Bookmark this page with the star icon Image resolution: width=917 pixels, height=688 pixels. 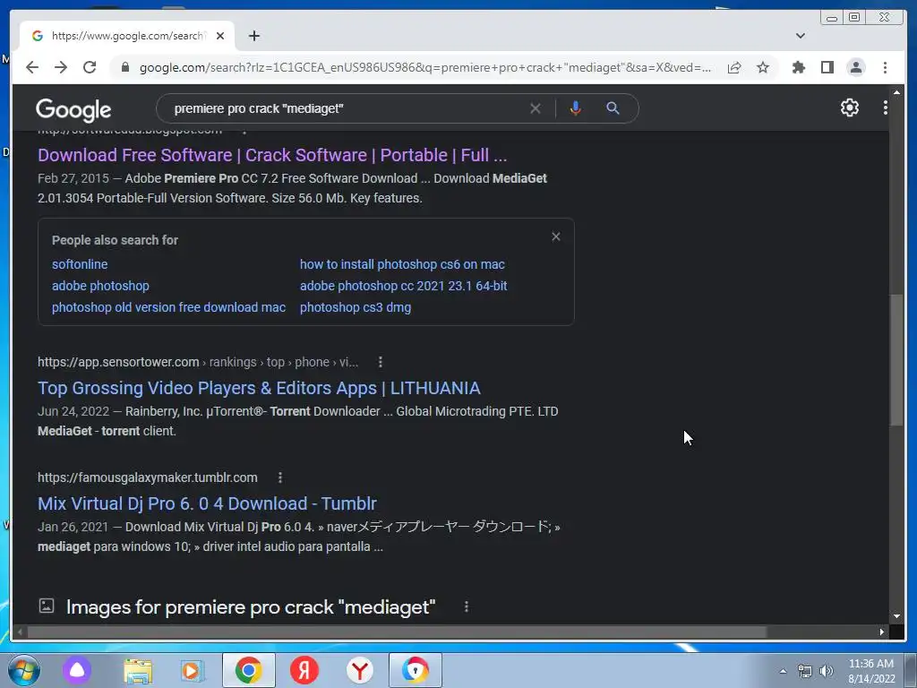(763, 67)
